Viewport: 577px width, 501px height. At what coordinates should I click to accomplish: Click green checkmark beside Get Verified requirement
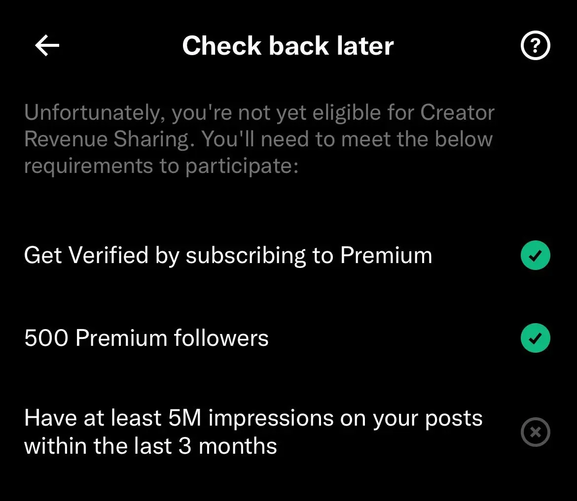(x=535, y=255)
